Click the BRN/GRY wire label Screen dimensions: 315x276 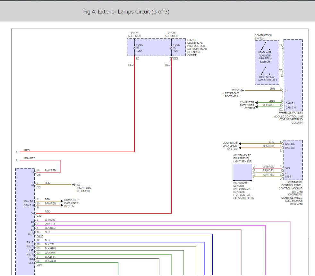pyautogui.click(x=268, y=170)
